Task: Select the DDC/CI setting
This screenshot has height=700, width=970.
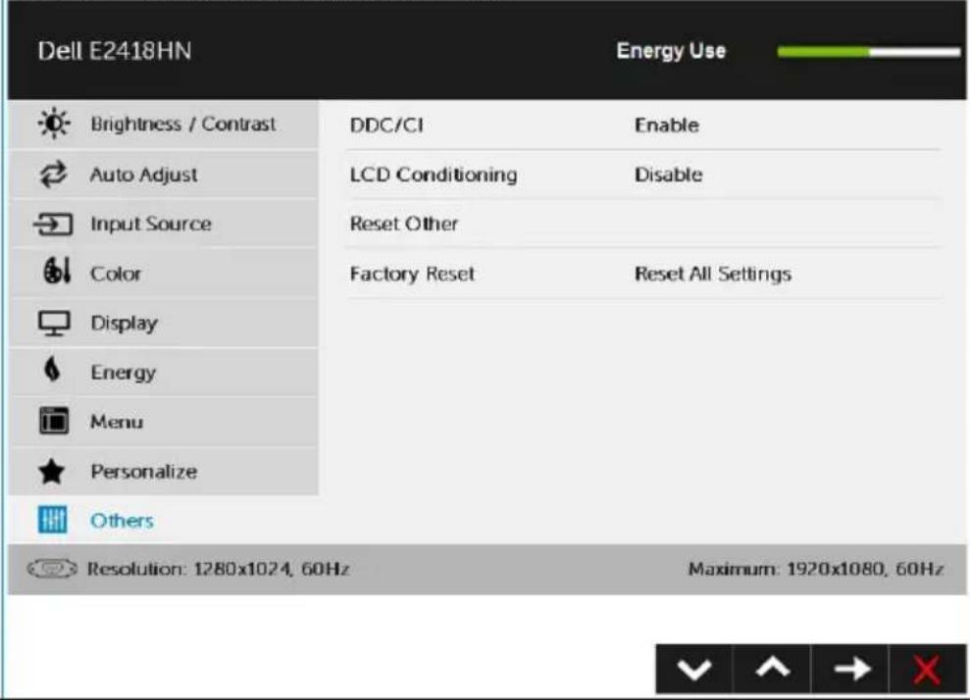Action: tap(386, 125)
